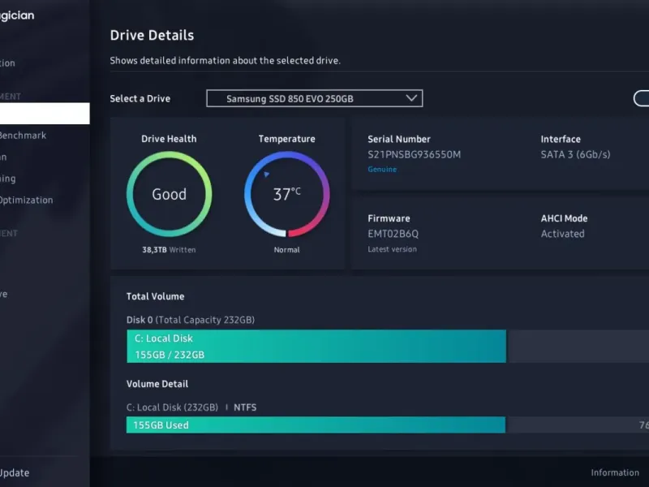
Task: Click the Latest version text
Action: point(392,249)
